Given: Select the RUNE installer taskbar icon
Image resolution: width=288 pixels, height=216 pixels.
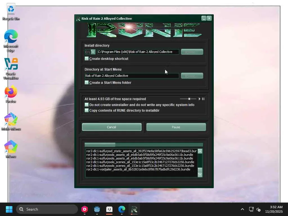Looking at the screenshot, I should click(134, 209).
